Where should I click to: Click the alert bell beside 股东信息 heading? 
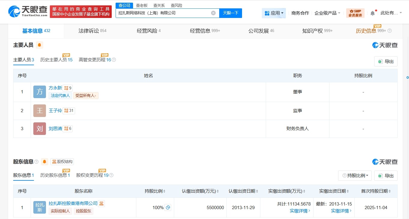(44, 162)
